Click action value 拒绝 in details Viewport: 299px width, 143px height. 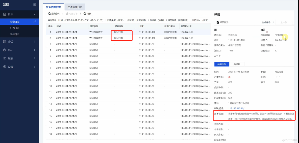click(277, 82)
